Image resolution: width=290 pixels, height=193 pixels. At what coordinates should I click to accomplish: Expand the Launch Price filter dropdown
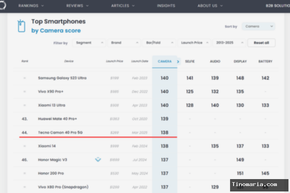pos(194,43)
